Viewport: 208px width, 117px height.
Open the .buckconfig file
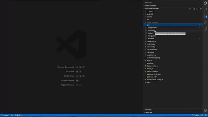point(173,41)
